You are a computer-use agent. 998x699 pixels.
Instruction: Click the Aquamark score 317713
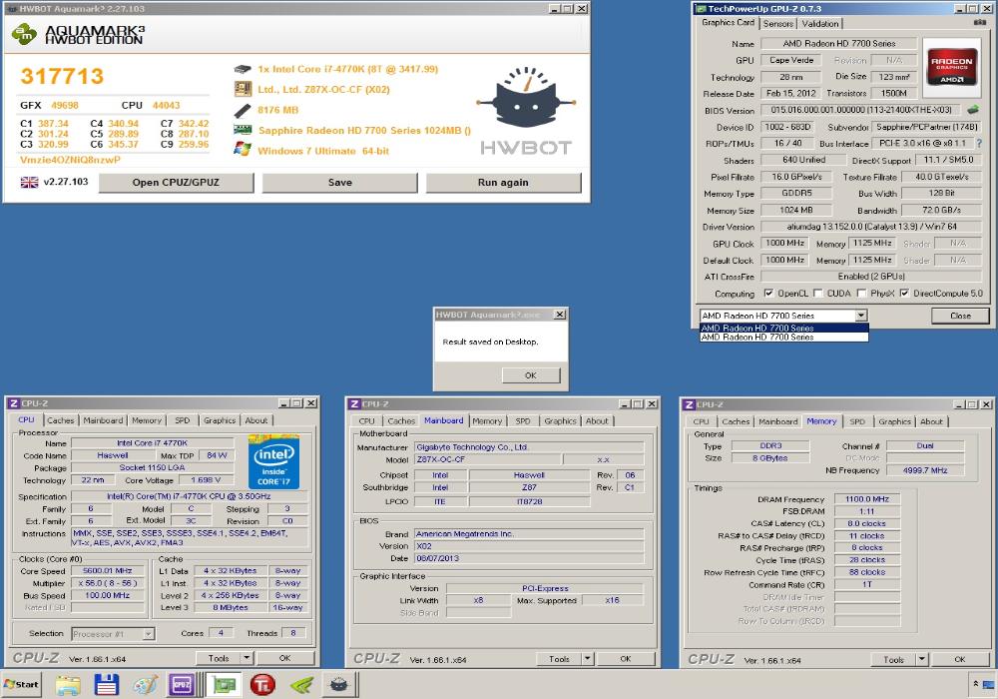pyautogui.click(x=62, y=77)
